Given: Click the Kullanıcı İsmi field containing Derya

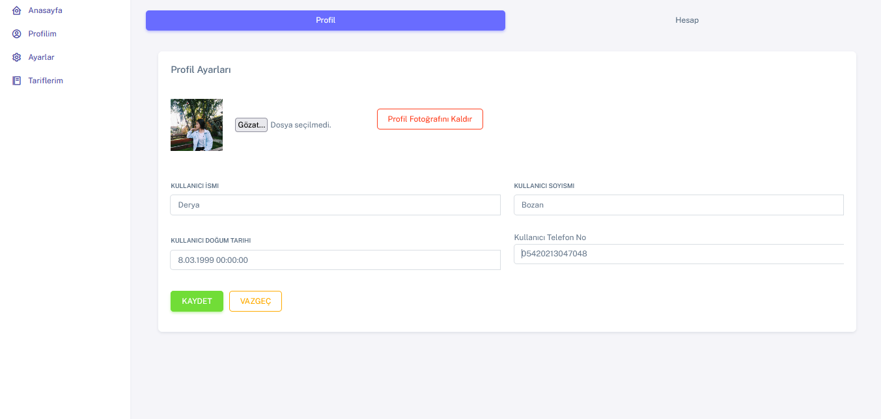Looking at the screenshot, I should click(335, 204).
